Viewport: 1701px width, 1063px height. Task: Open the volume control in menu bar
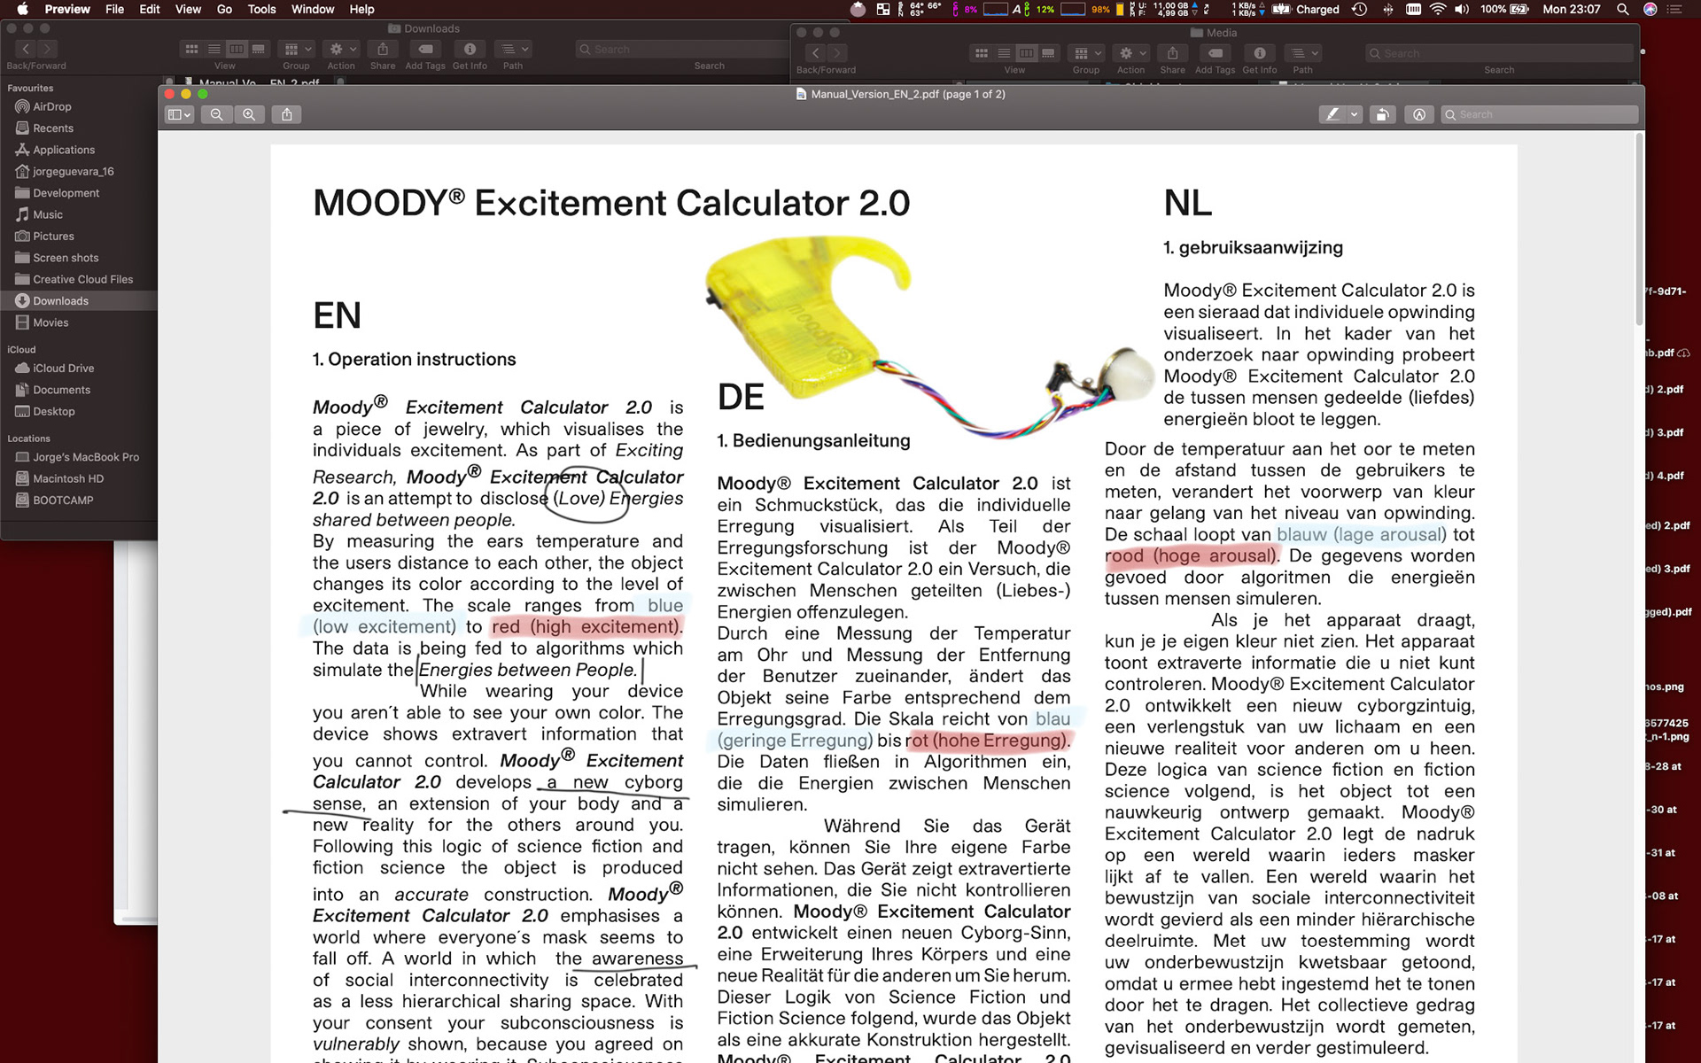[1461, 9]
